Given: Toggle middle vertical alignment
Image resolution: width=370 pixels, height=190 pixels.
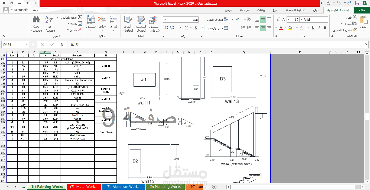Looking at the screenshot, I should [263, 20].
